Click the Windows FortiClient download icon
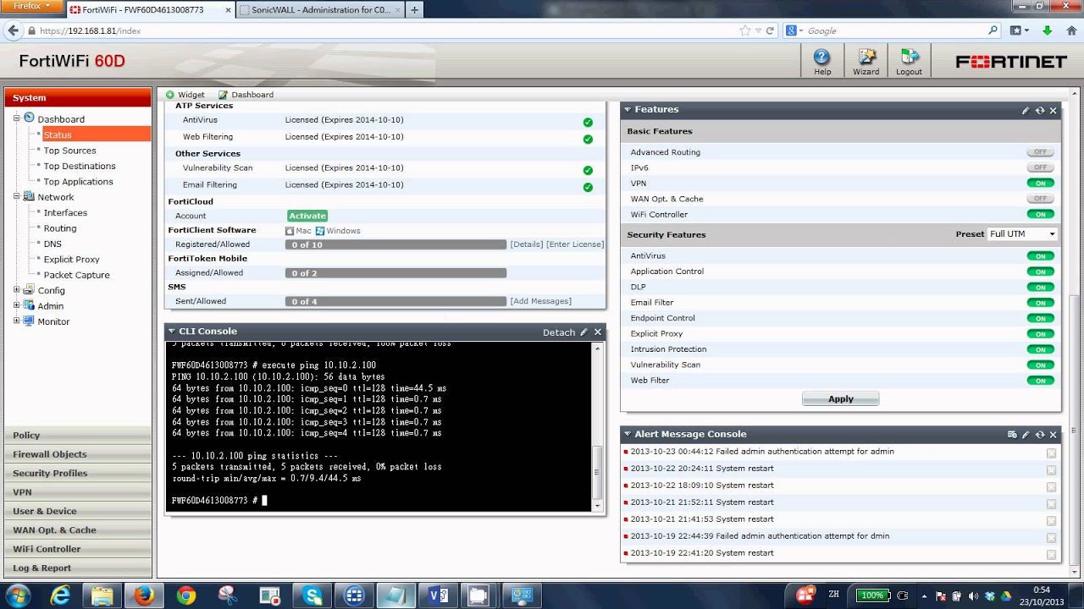1084x609 pixels. click(x=320, y=231)
